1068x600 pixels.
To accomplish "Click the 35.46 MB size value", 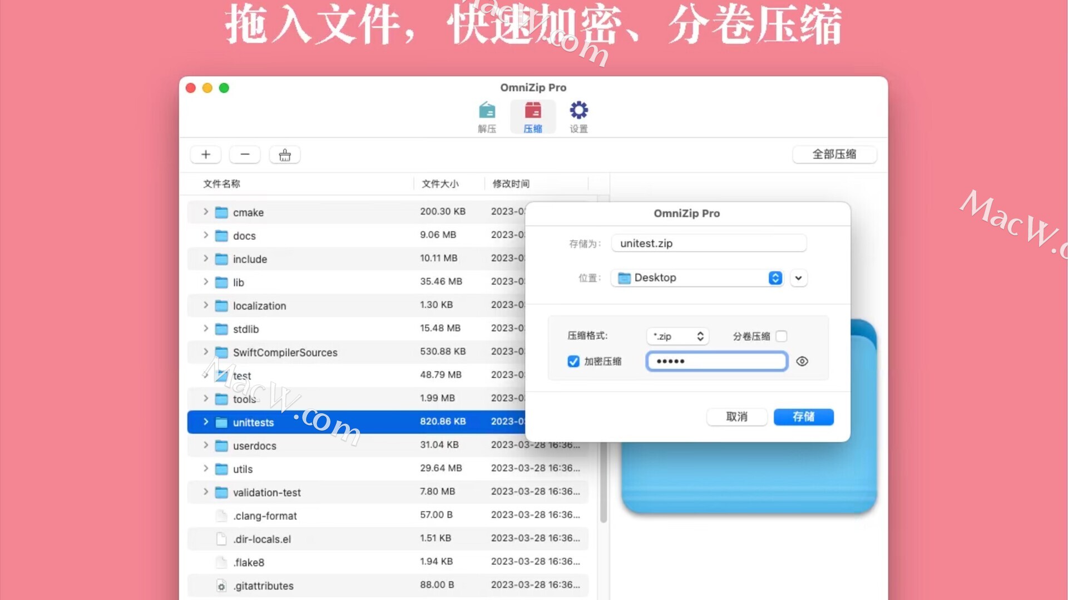I will (441, 281).
